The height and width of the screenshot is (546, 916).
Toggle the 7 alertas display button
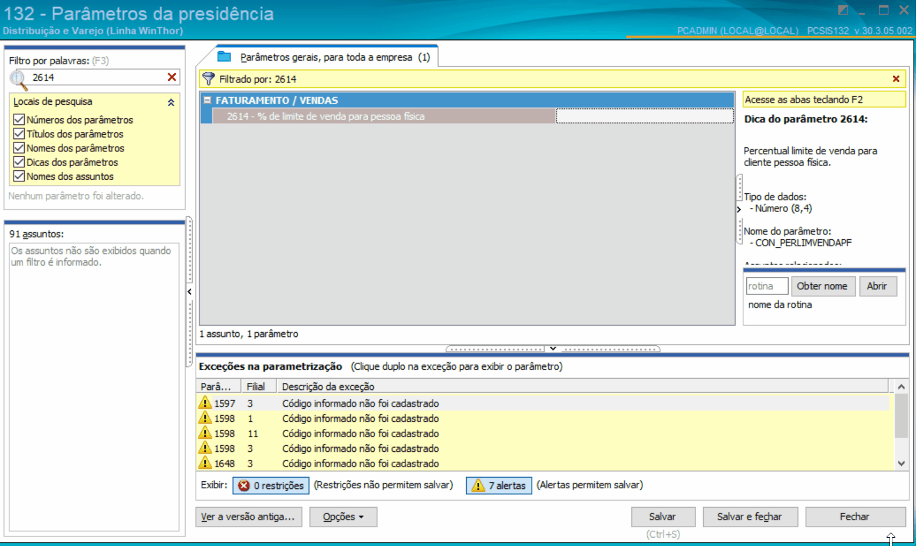(499, 485)
